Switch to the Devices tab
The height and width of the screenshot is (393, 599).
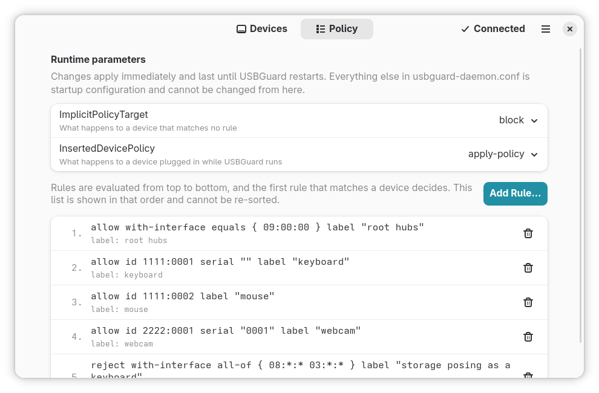tap(261, 29)
